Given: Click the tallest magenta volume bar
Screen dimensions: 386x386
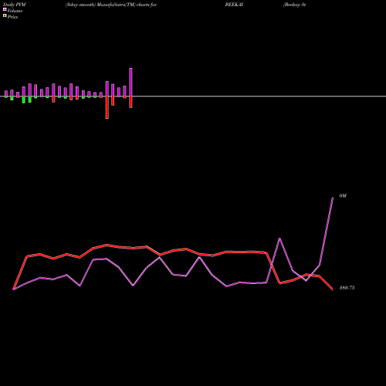Looking at the screenshot, I should 130,83.
